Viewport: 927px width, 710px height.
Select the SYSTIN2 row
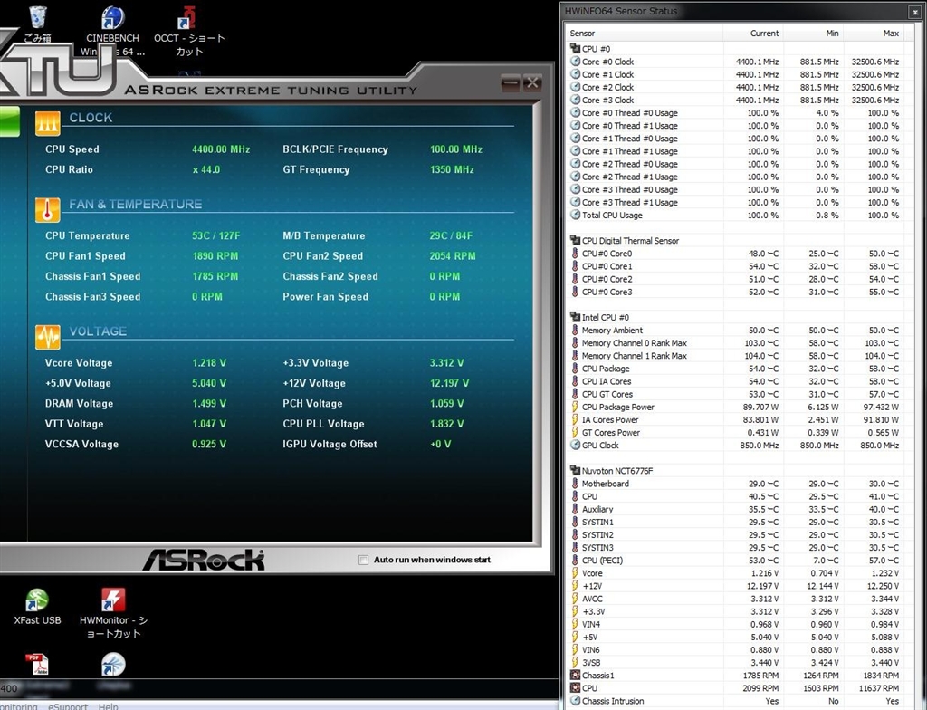(735, 534)
